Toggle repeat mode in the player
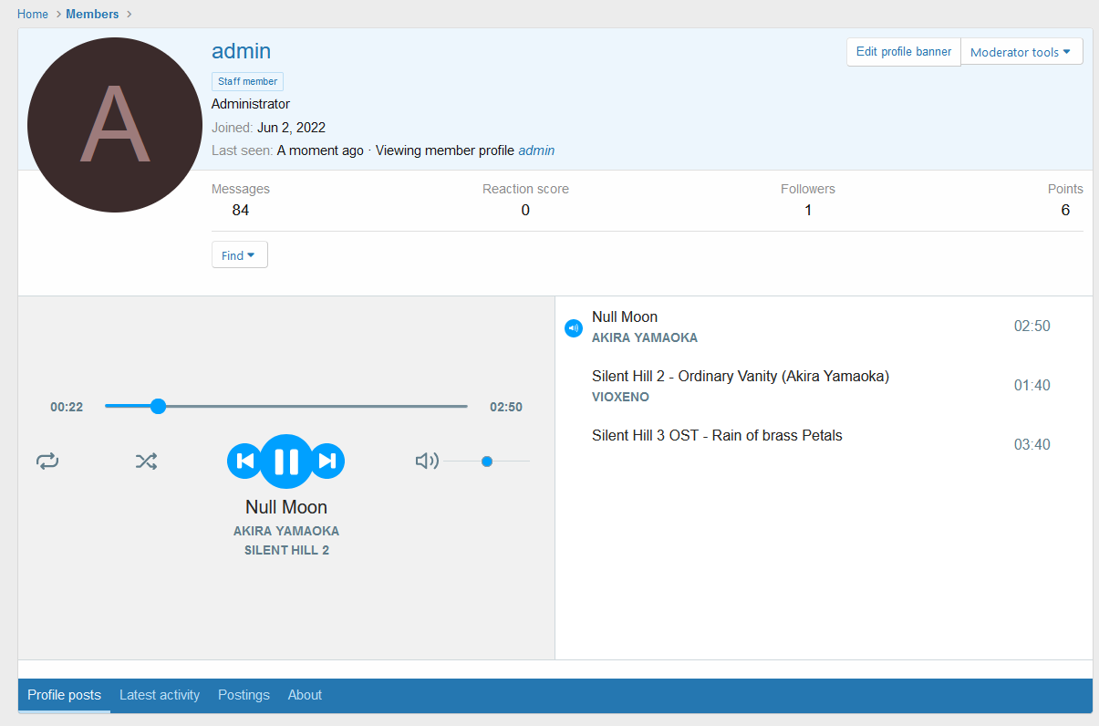This screenshot has width=1099, height=726. point(47,462)
